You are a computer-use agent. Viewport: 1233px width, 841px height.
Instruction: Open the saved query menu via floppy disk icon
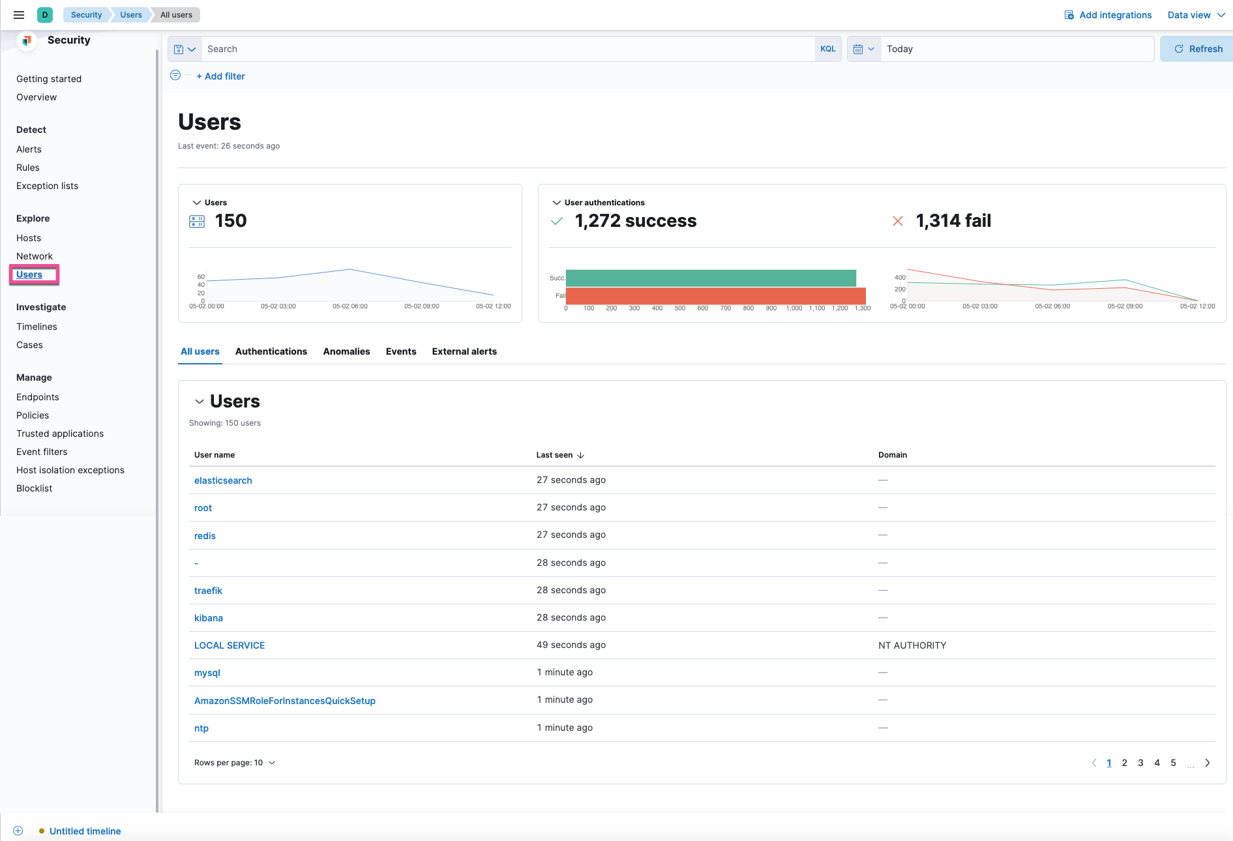[185, 48]
